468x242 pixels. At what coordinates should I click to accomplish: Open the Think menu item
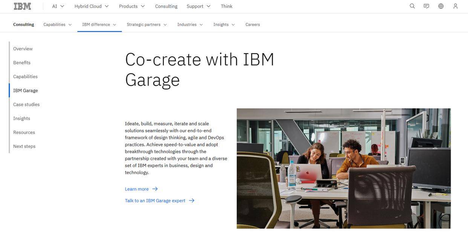[x=226, y=6]
